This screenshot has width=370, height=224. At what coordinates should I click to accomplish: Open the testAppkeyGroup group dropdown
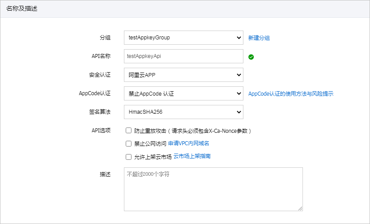pyautogui.click(x=183, y=38)
